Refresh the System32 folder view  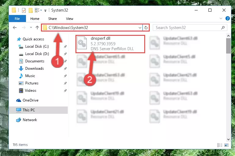(146, 28)
